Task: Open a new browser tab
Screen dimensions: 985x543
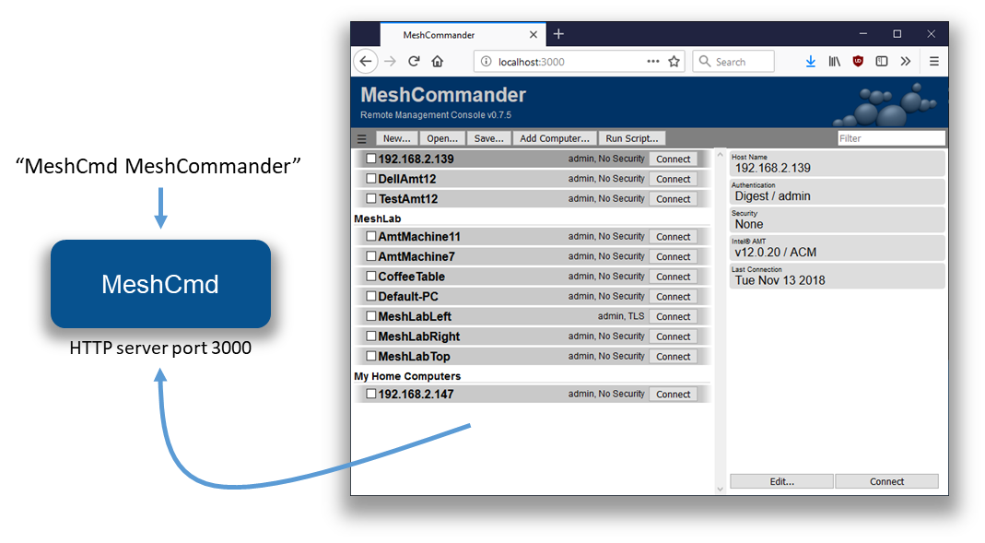Action: coord(558,34)
